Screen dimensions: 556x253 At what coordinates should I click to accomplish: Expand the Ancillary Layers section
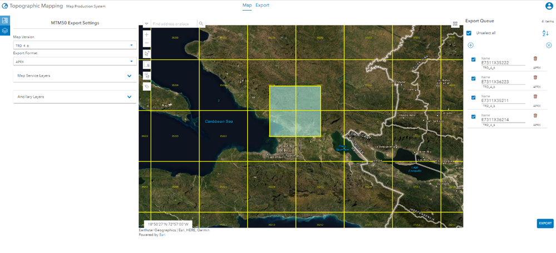point(75,97)
